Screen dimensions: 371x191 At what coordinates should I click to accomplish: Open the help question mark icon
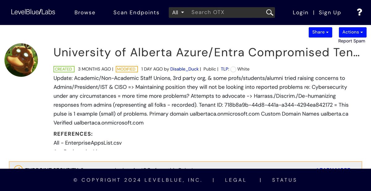click(359, 12)
